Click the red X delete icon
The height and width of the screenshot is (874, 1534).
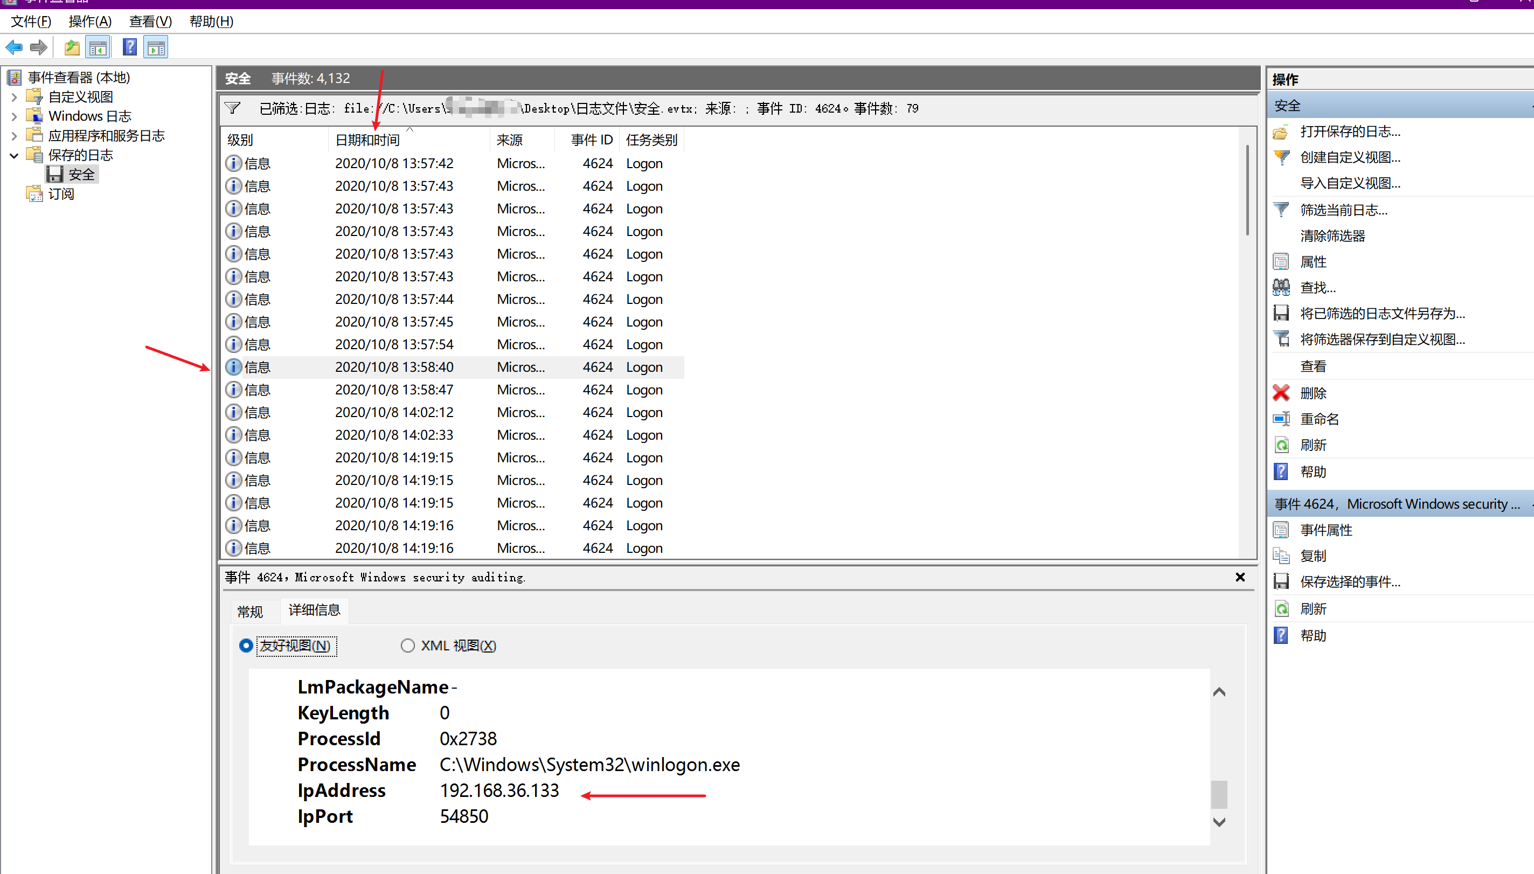(x=1281, y=393)
